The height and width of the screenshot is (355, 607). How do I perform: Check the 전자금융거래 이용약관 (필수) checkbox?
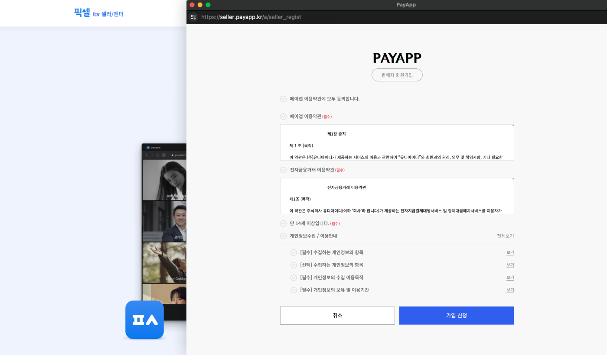[x=284, y=170]
